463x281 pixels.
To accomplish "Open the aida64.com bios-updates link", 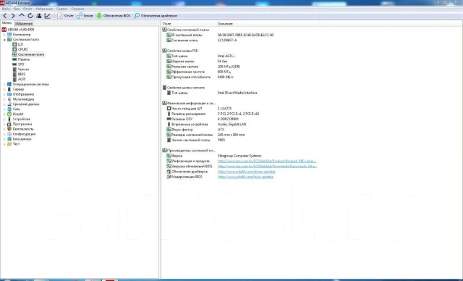I will point(245,177).
